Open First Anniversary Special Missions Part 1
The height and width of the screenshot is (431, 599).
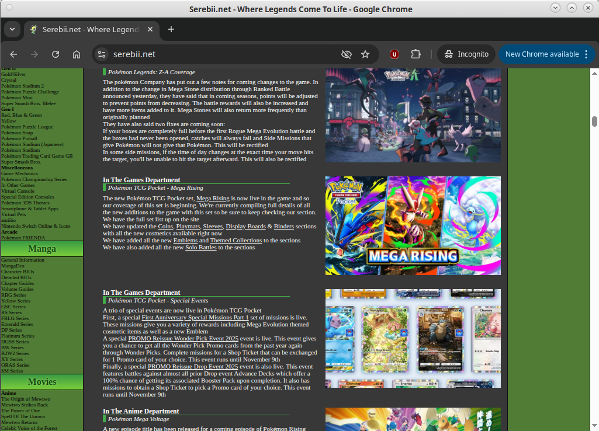point(195,318)
